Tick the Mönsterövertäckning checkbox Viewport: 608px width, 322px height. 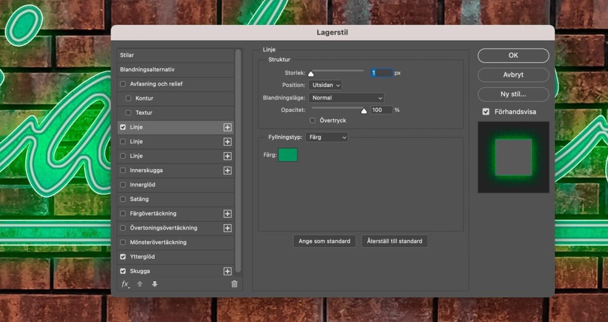[123, 243]
